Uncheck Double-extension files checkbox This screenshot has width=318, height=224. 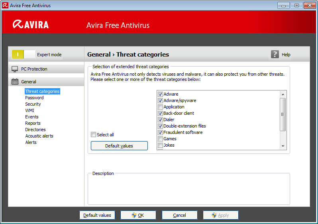160,126
